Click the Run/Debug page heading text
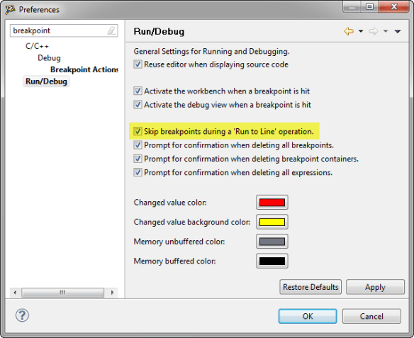 159,31
